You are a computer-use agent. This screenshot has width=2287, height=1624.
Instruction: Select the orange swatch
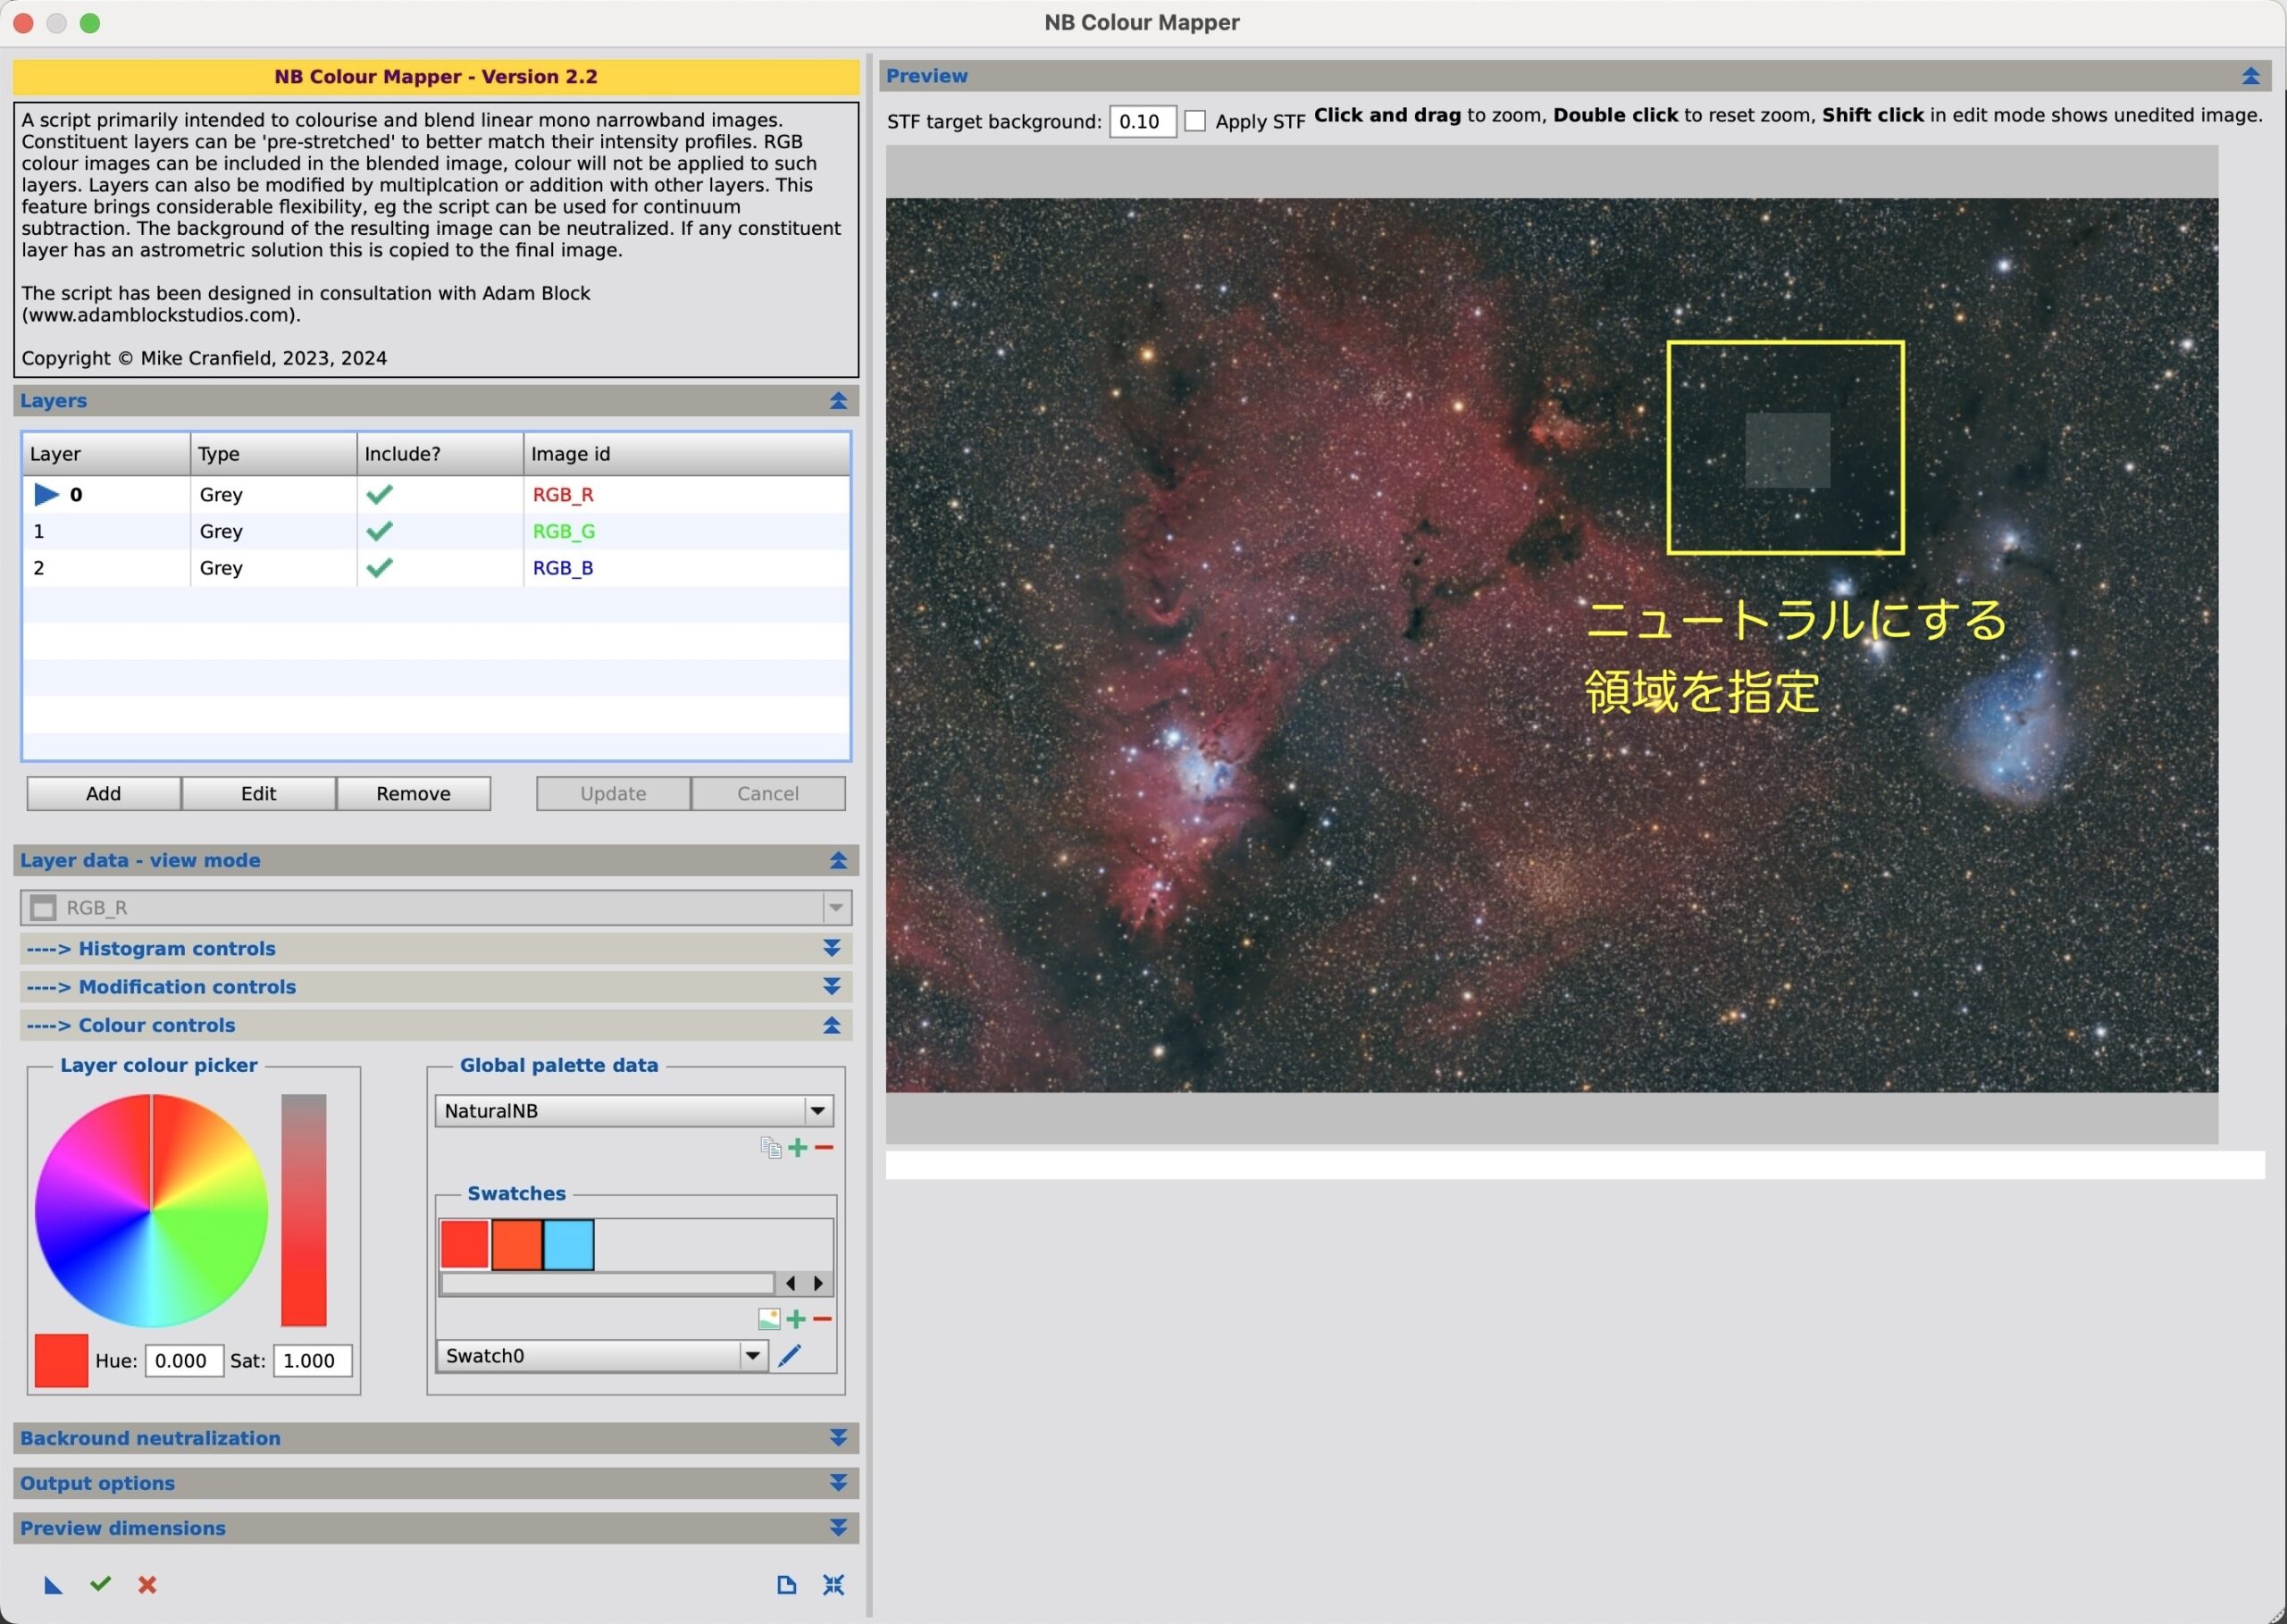(x=517, y=1245)
